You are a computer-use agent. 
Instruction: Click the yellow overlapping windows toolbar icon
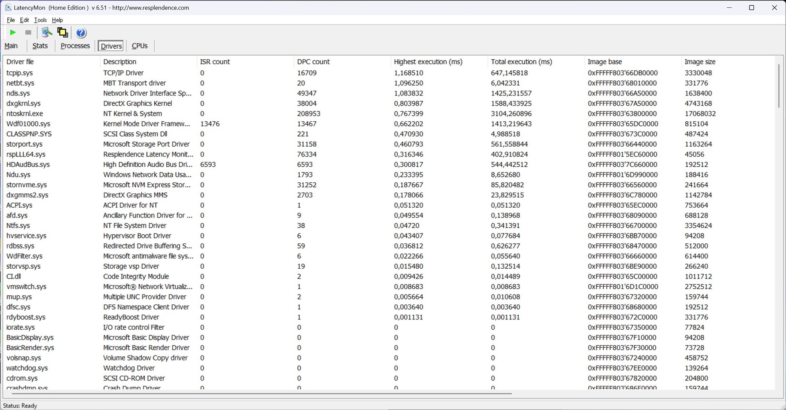pyautogui.click(x=63, y=32)
